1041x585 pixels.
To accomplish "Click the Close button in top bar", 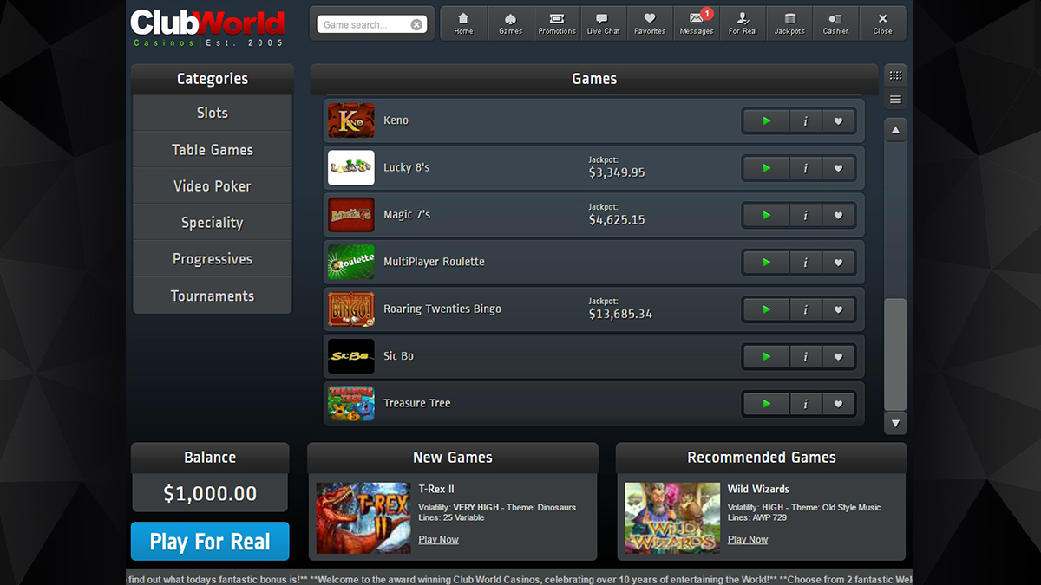I will click(x=883, y=23).
